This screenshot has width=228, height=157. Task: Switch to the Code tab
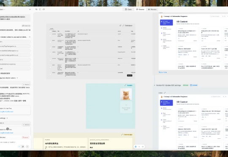pyautogui.click(x=128, y=9)
